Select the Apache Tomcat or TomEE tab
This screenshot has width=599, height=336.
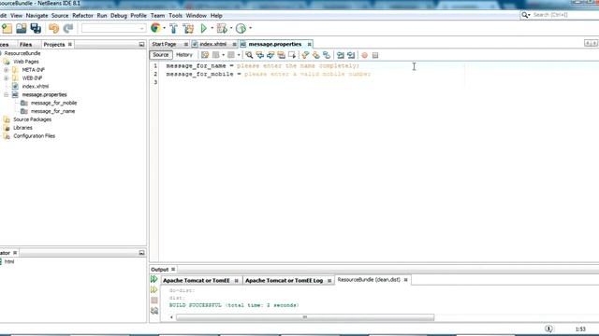click(197, 280)
